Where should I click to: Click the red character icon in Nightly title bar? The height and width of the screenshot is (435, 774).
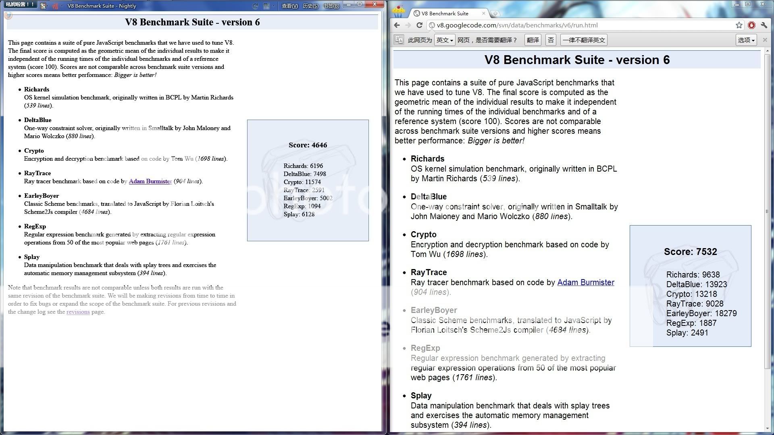(55, 6)
